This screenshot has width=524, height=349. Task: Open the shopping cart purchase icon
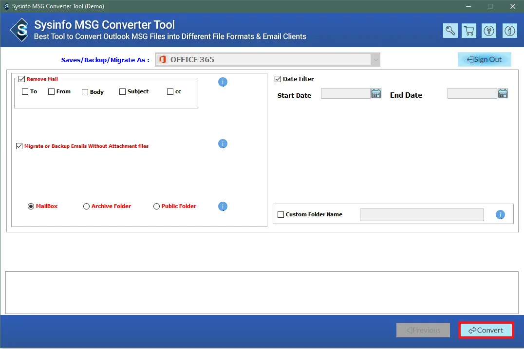(469, 31)
